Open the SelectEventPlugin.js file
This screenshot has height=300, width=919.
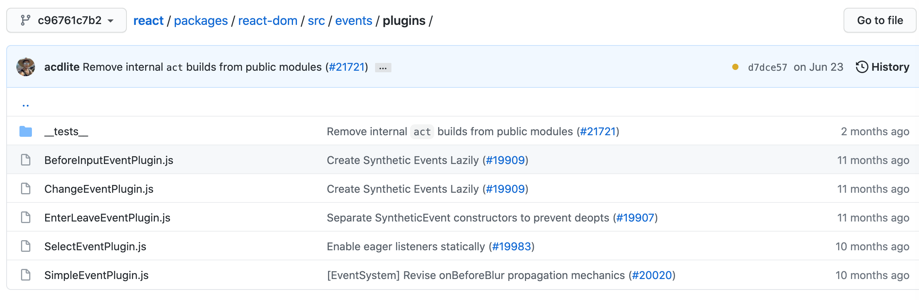point(95,246)
